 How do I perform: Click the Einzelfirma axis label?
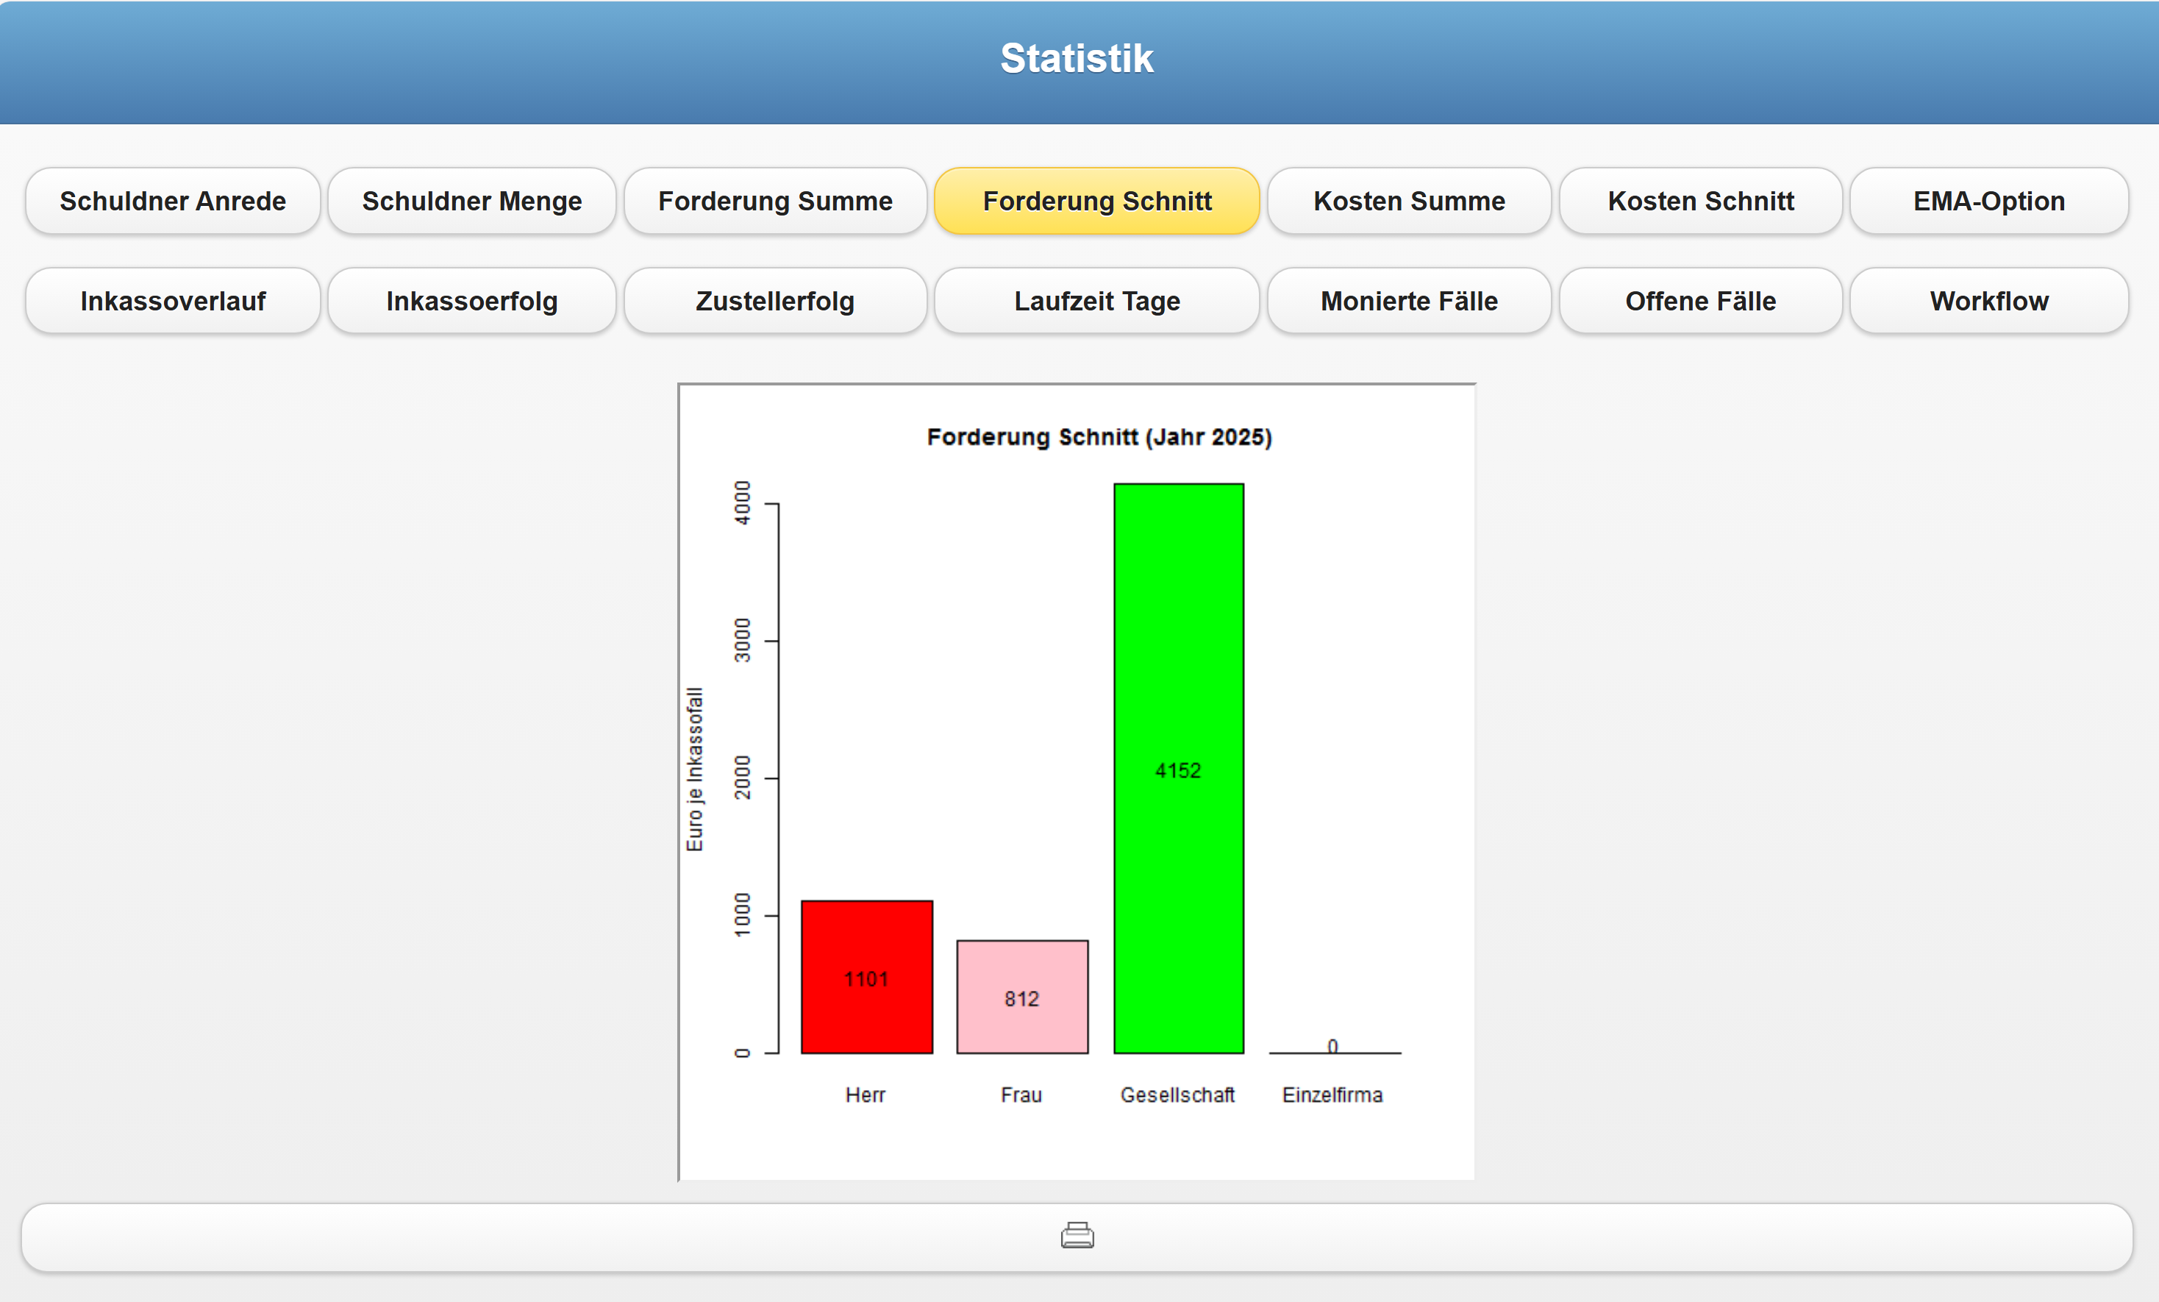[1332, 1095]
